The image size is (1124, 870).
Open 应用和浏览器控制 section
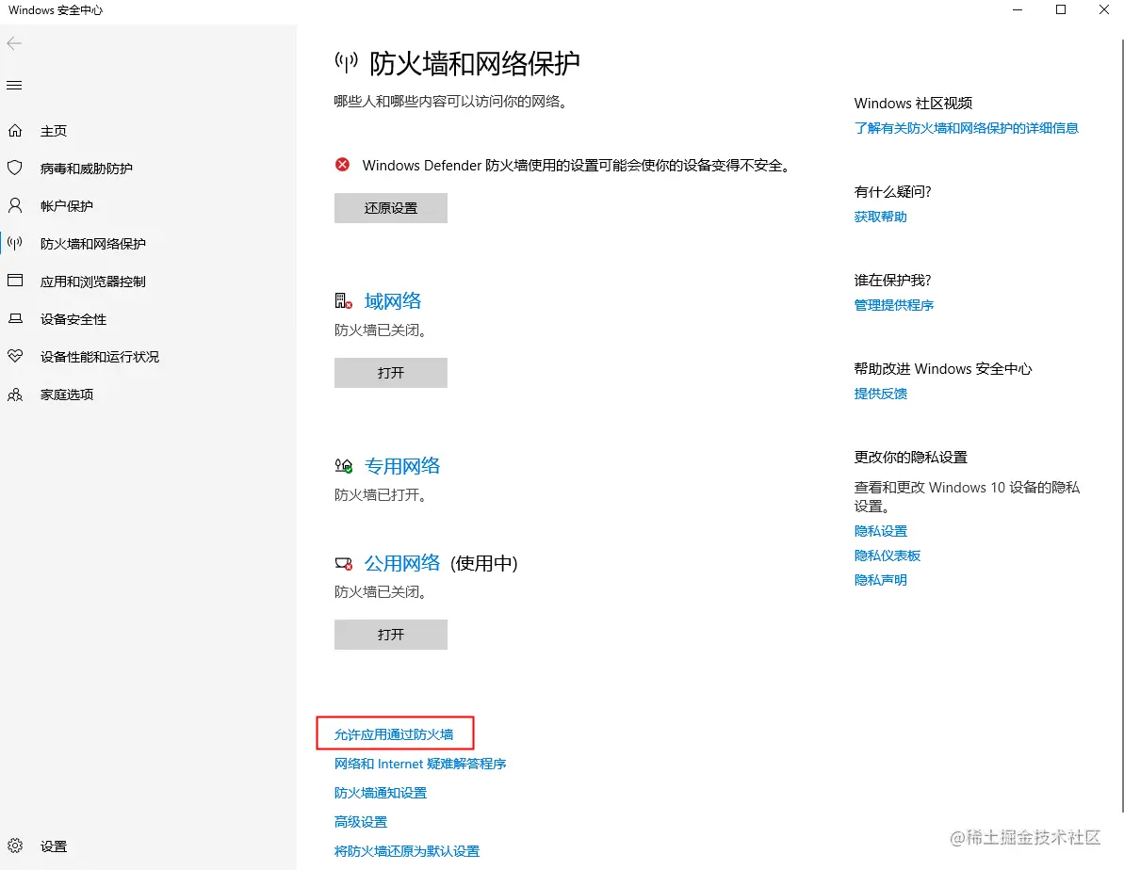point(93,282)
